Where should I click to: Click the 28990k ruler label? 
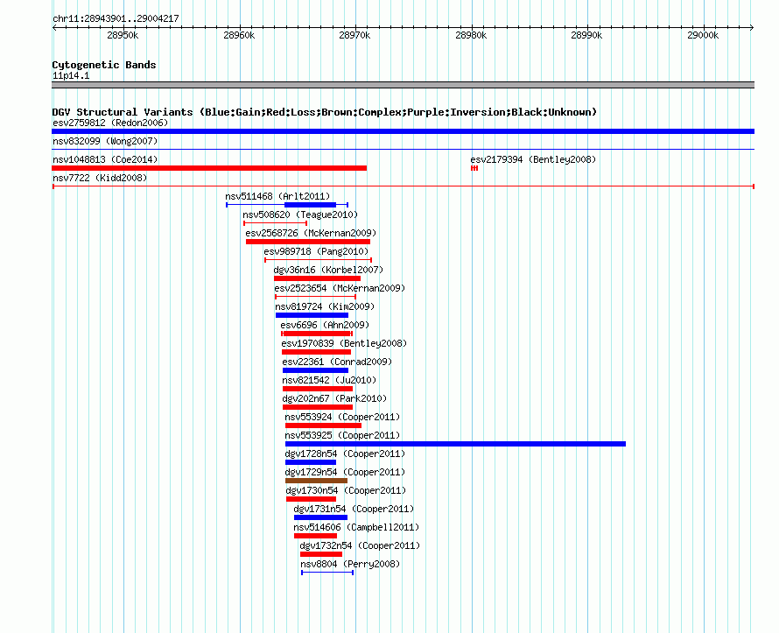pyautogui.click(x=586, y=35)
